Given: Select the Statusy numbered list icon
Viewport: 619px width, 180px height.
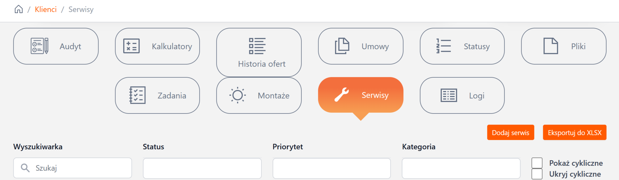Looking at the screenshot, I should click(x=444, y=46).
